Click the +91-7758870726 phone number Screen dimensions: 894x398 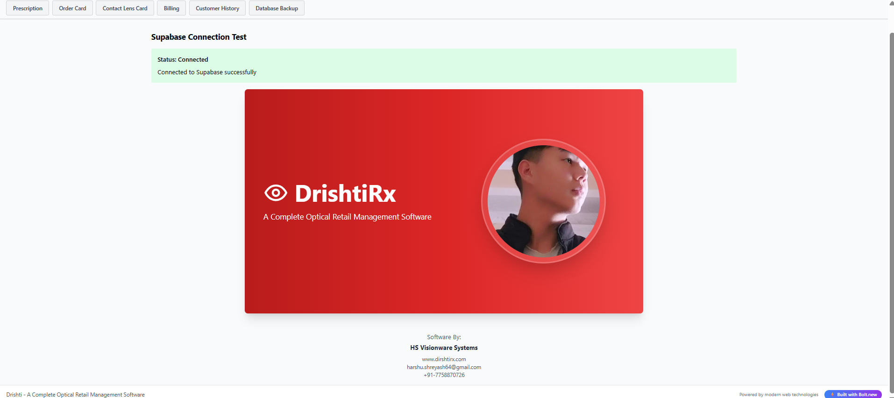click(444, 375)
